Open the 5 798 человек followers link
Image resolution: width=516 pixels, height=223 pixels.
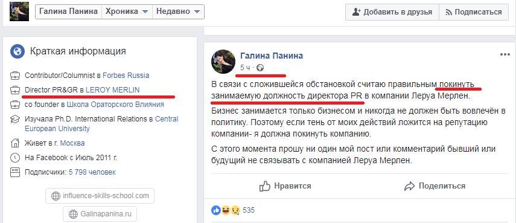[92, 172]
